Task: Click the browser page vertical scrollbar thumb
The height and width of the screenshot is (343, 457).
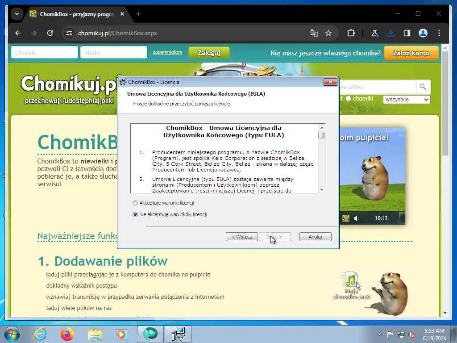Action: pos(445,104)
